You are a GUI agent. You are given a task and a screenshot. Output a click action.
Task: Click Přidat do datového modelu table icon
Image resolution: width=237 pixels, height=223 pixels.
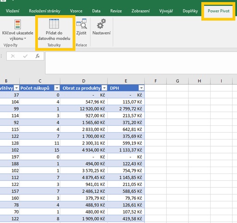click(x=54, y=24)
